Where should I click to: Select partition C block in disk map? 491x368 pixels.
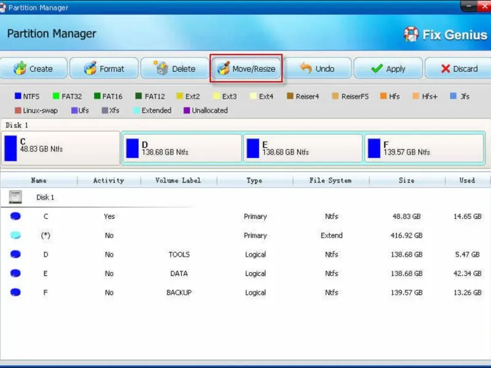pos(61,148)
